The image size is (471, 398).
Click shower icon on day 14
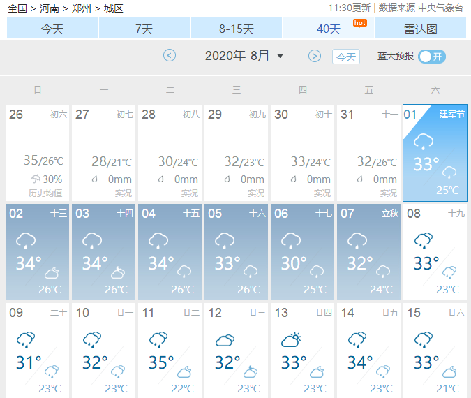pos(357,339)
